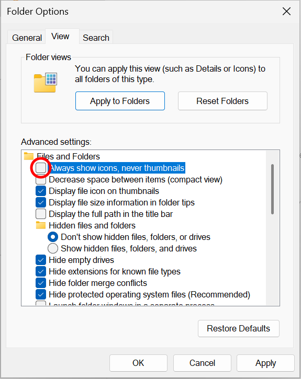The width and height of the screenshot is (301, 379).
Task: Enable Display the full path in title bar
Action: 41,214
